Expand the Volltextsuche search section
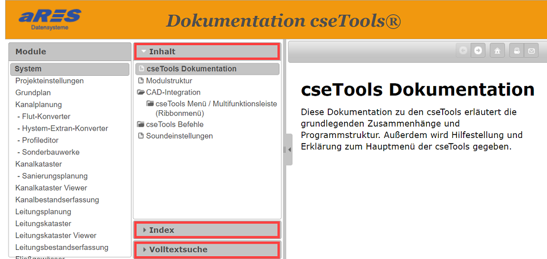The width and height of the screenshot is (547, 259). [206, 249]
